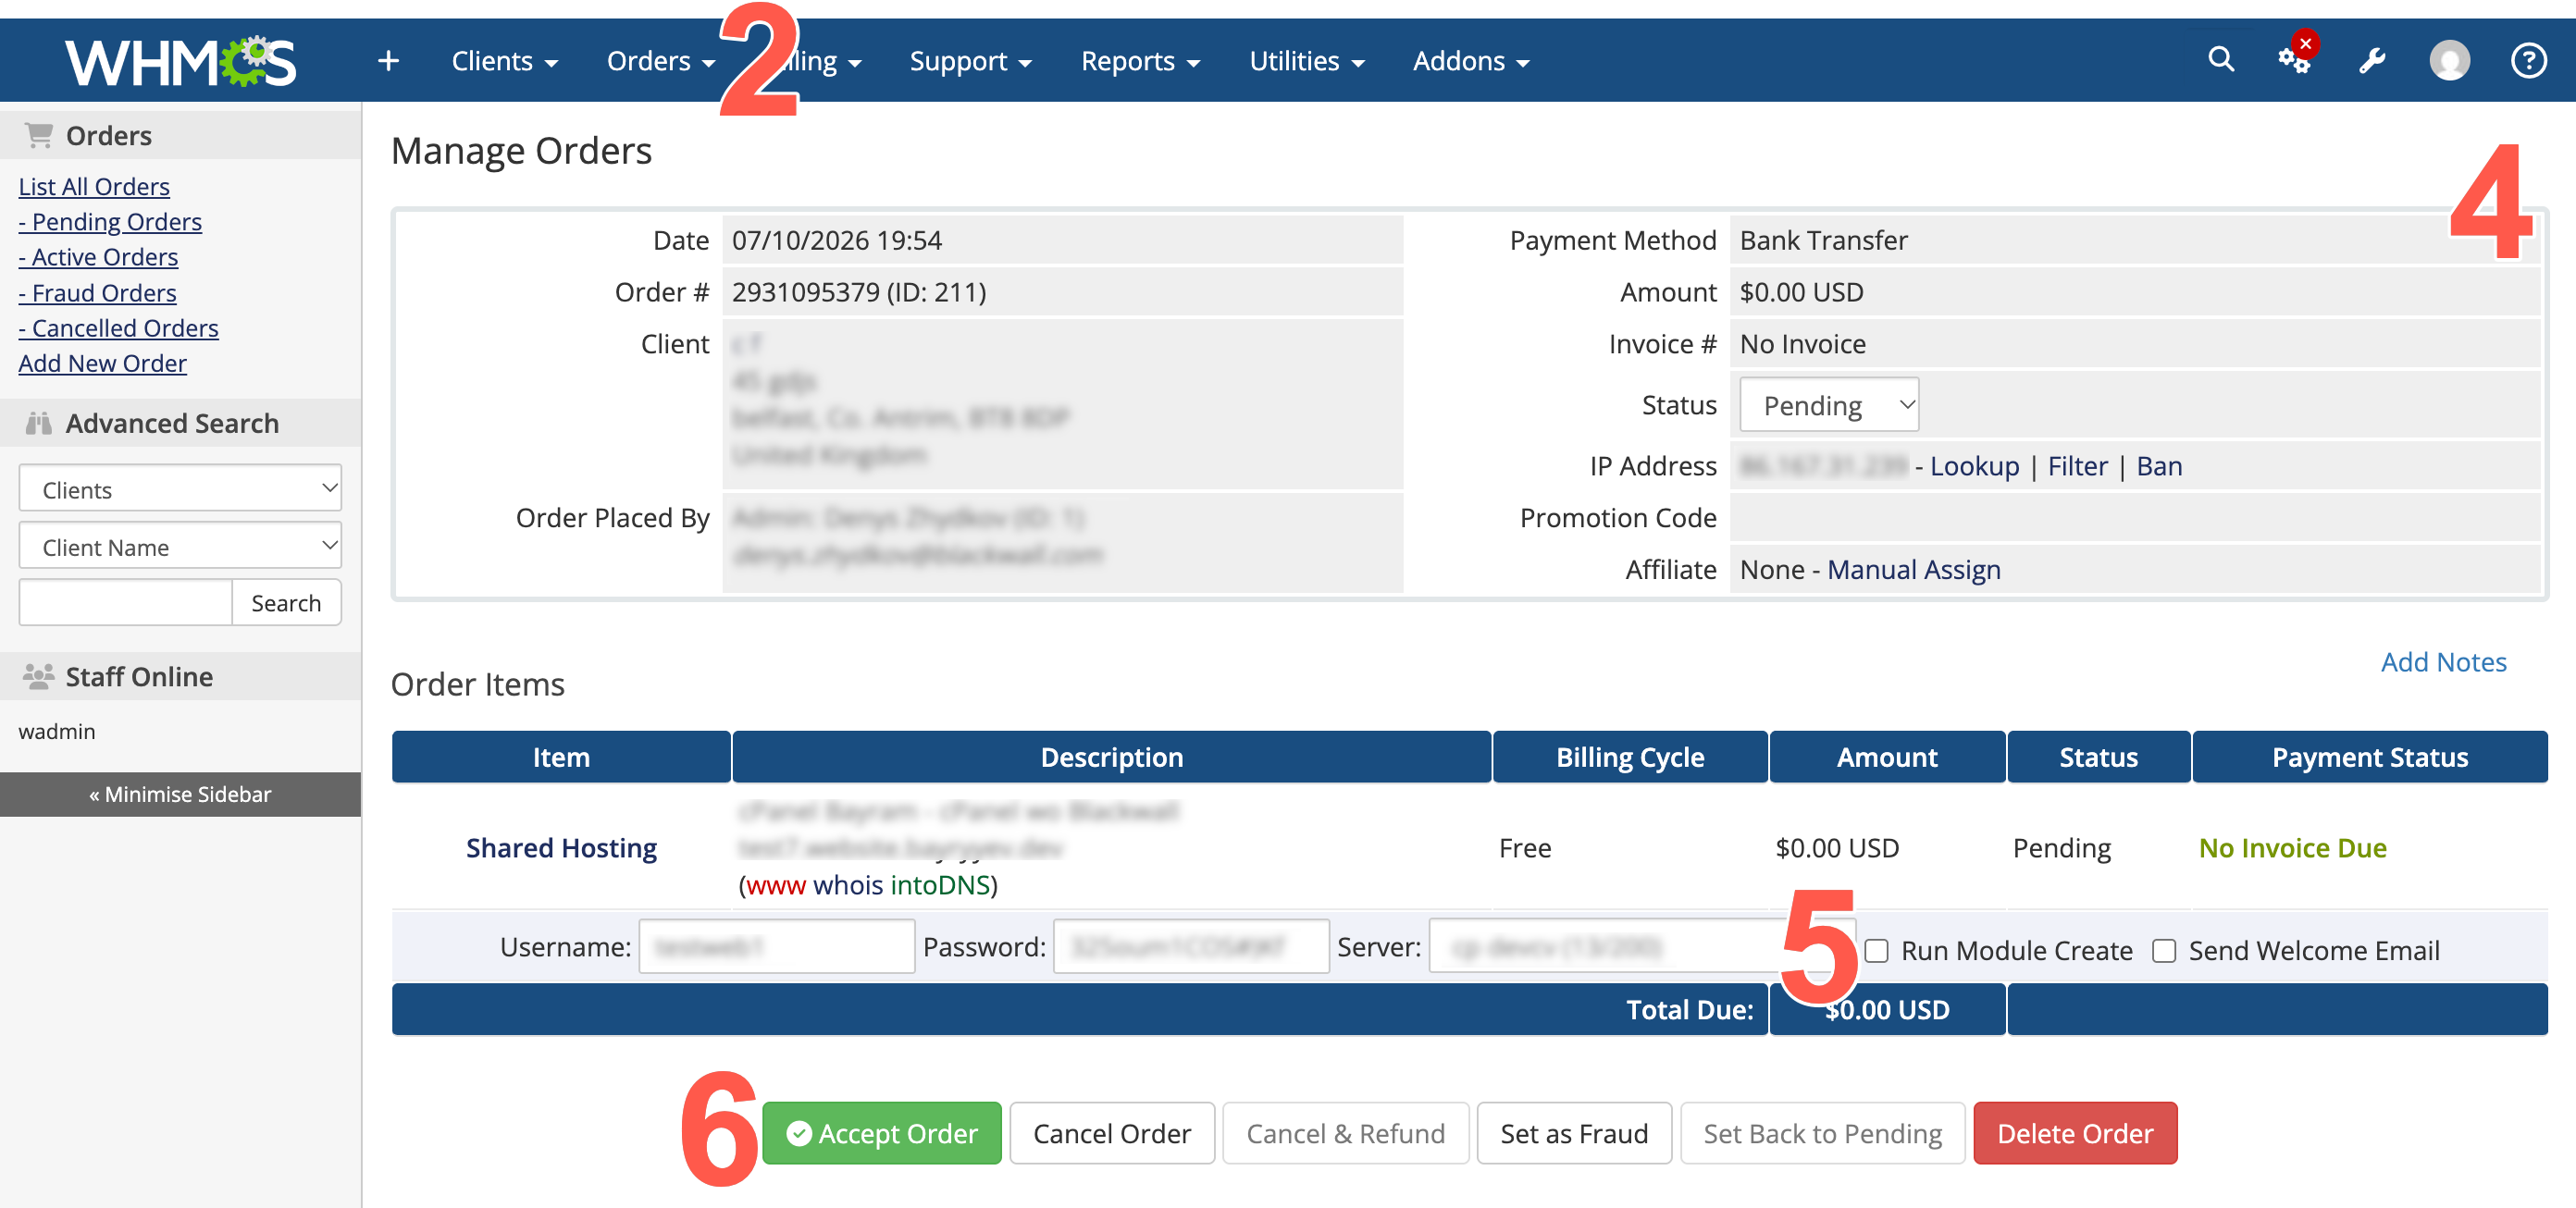Expand the Orders menu
Image resolution: width=2576 pixels, height=1208 pixels.
[661, 61]
